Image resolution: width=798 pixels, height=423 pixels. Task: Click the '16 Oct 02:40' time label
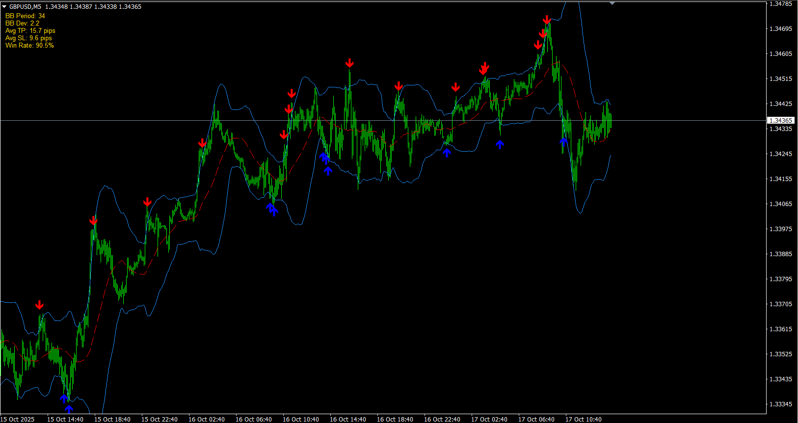207,420
